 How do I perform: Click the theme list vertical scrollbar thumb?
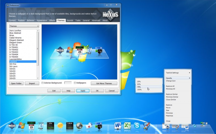click(x=38, y=49)
